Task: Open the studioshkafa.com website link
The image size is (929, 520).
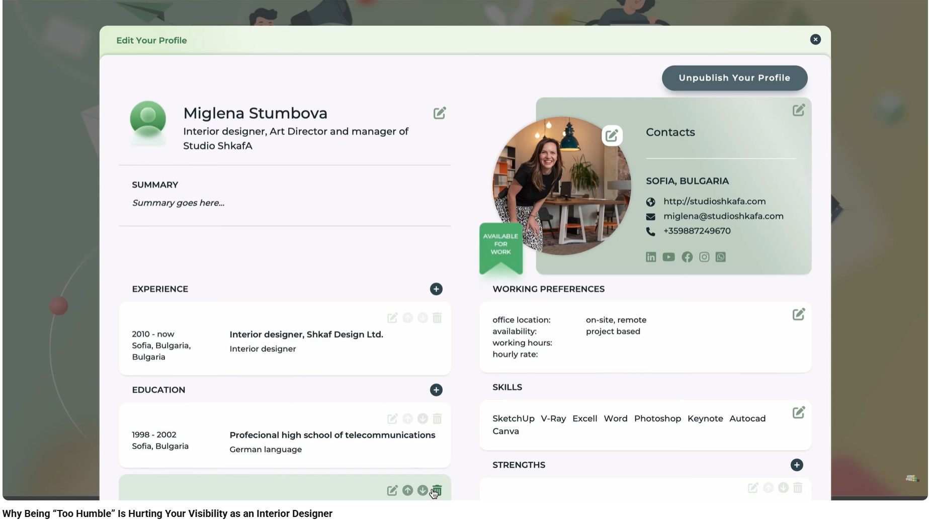Action: coord(714,201)
